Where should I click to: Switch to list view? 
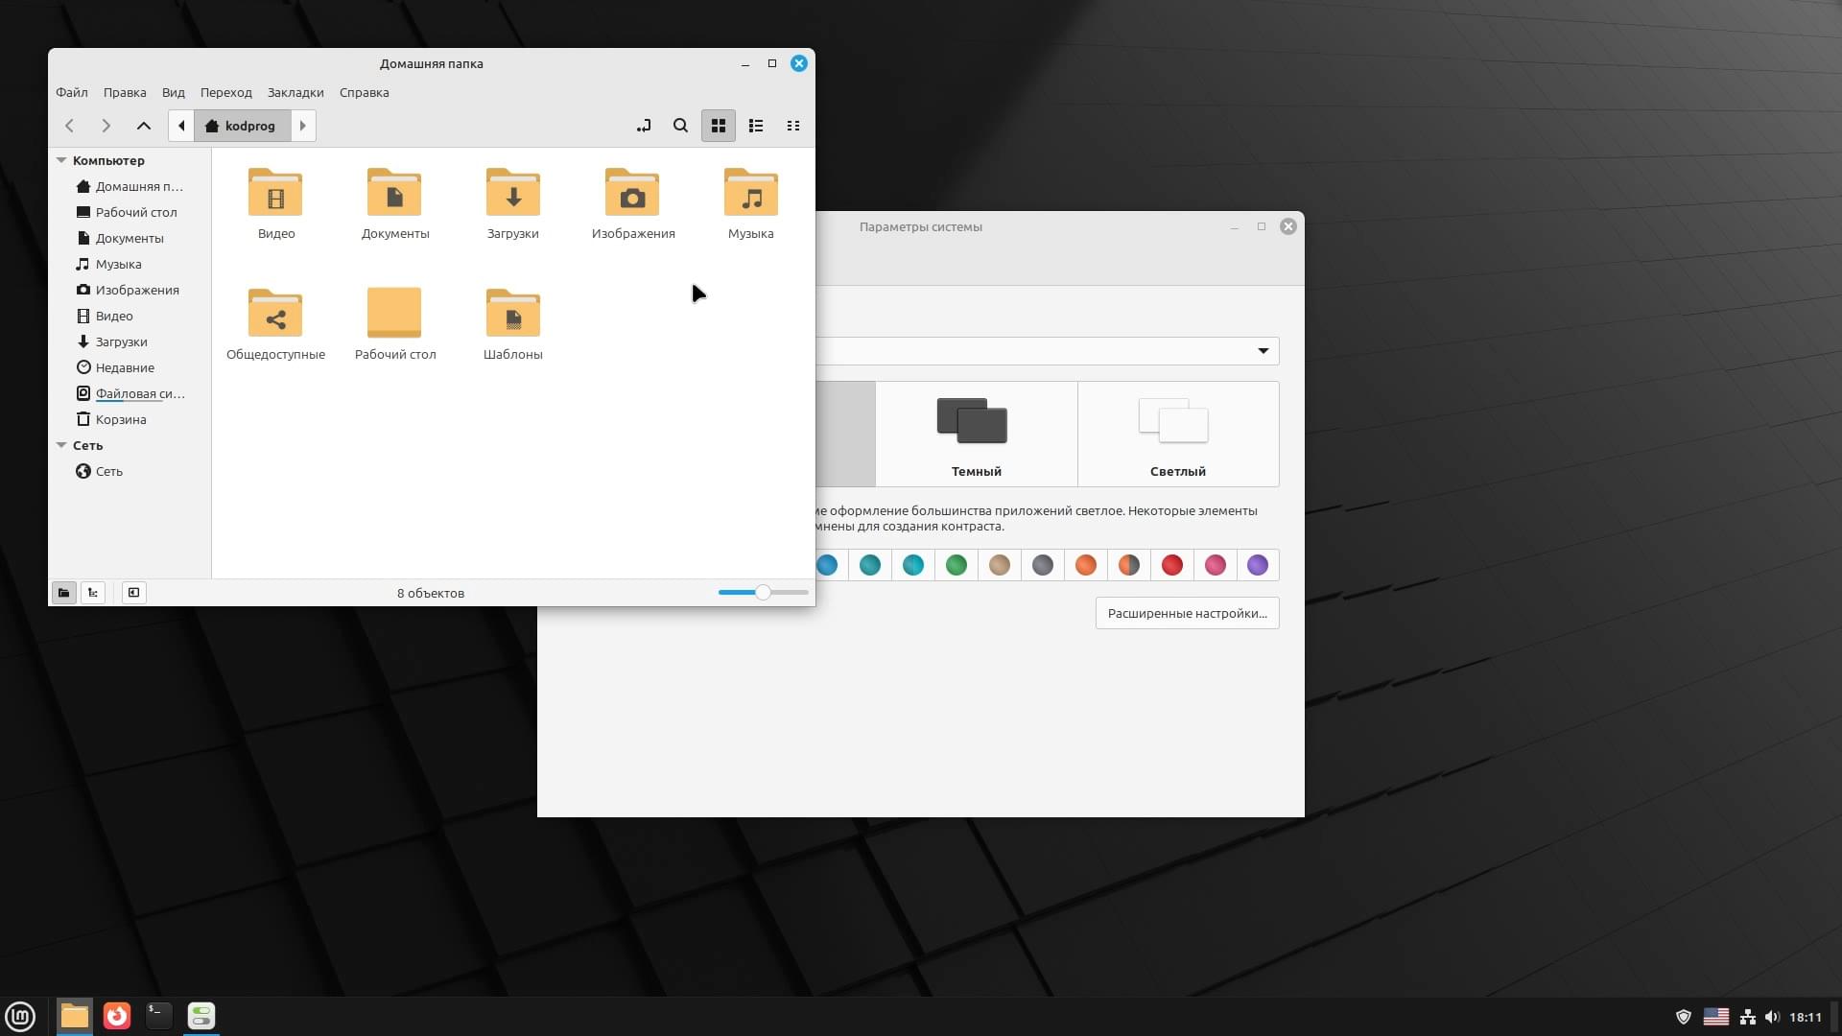(x=756, y=126)
